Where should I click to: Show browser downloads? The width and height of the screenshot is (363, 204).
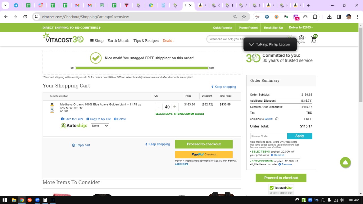click(329, 17)
